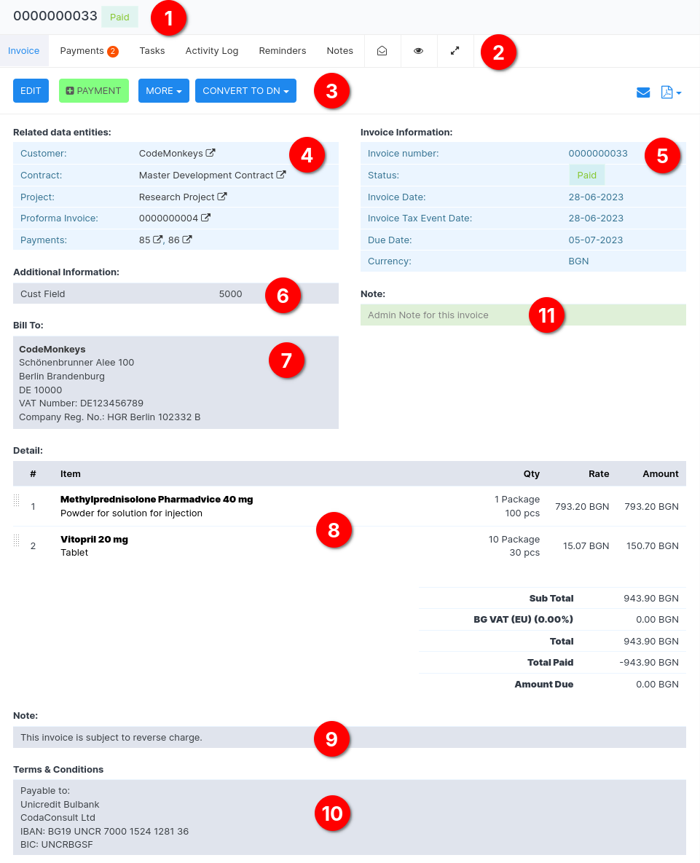Click the EDIT button
This screenshot has width=700, height=863.
(31, 91)
